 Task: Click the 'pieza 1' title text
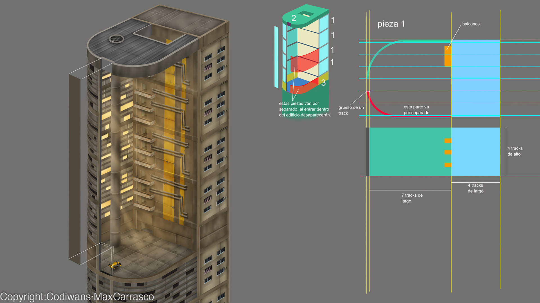(391, 24)
